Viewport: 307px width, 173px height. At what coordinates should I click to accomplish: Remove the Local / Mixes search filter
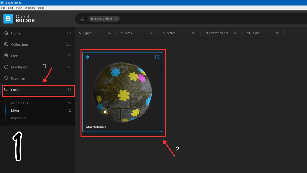pyautogui.click(x=116, y=19)
